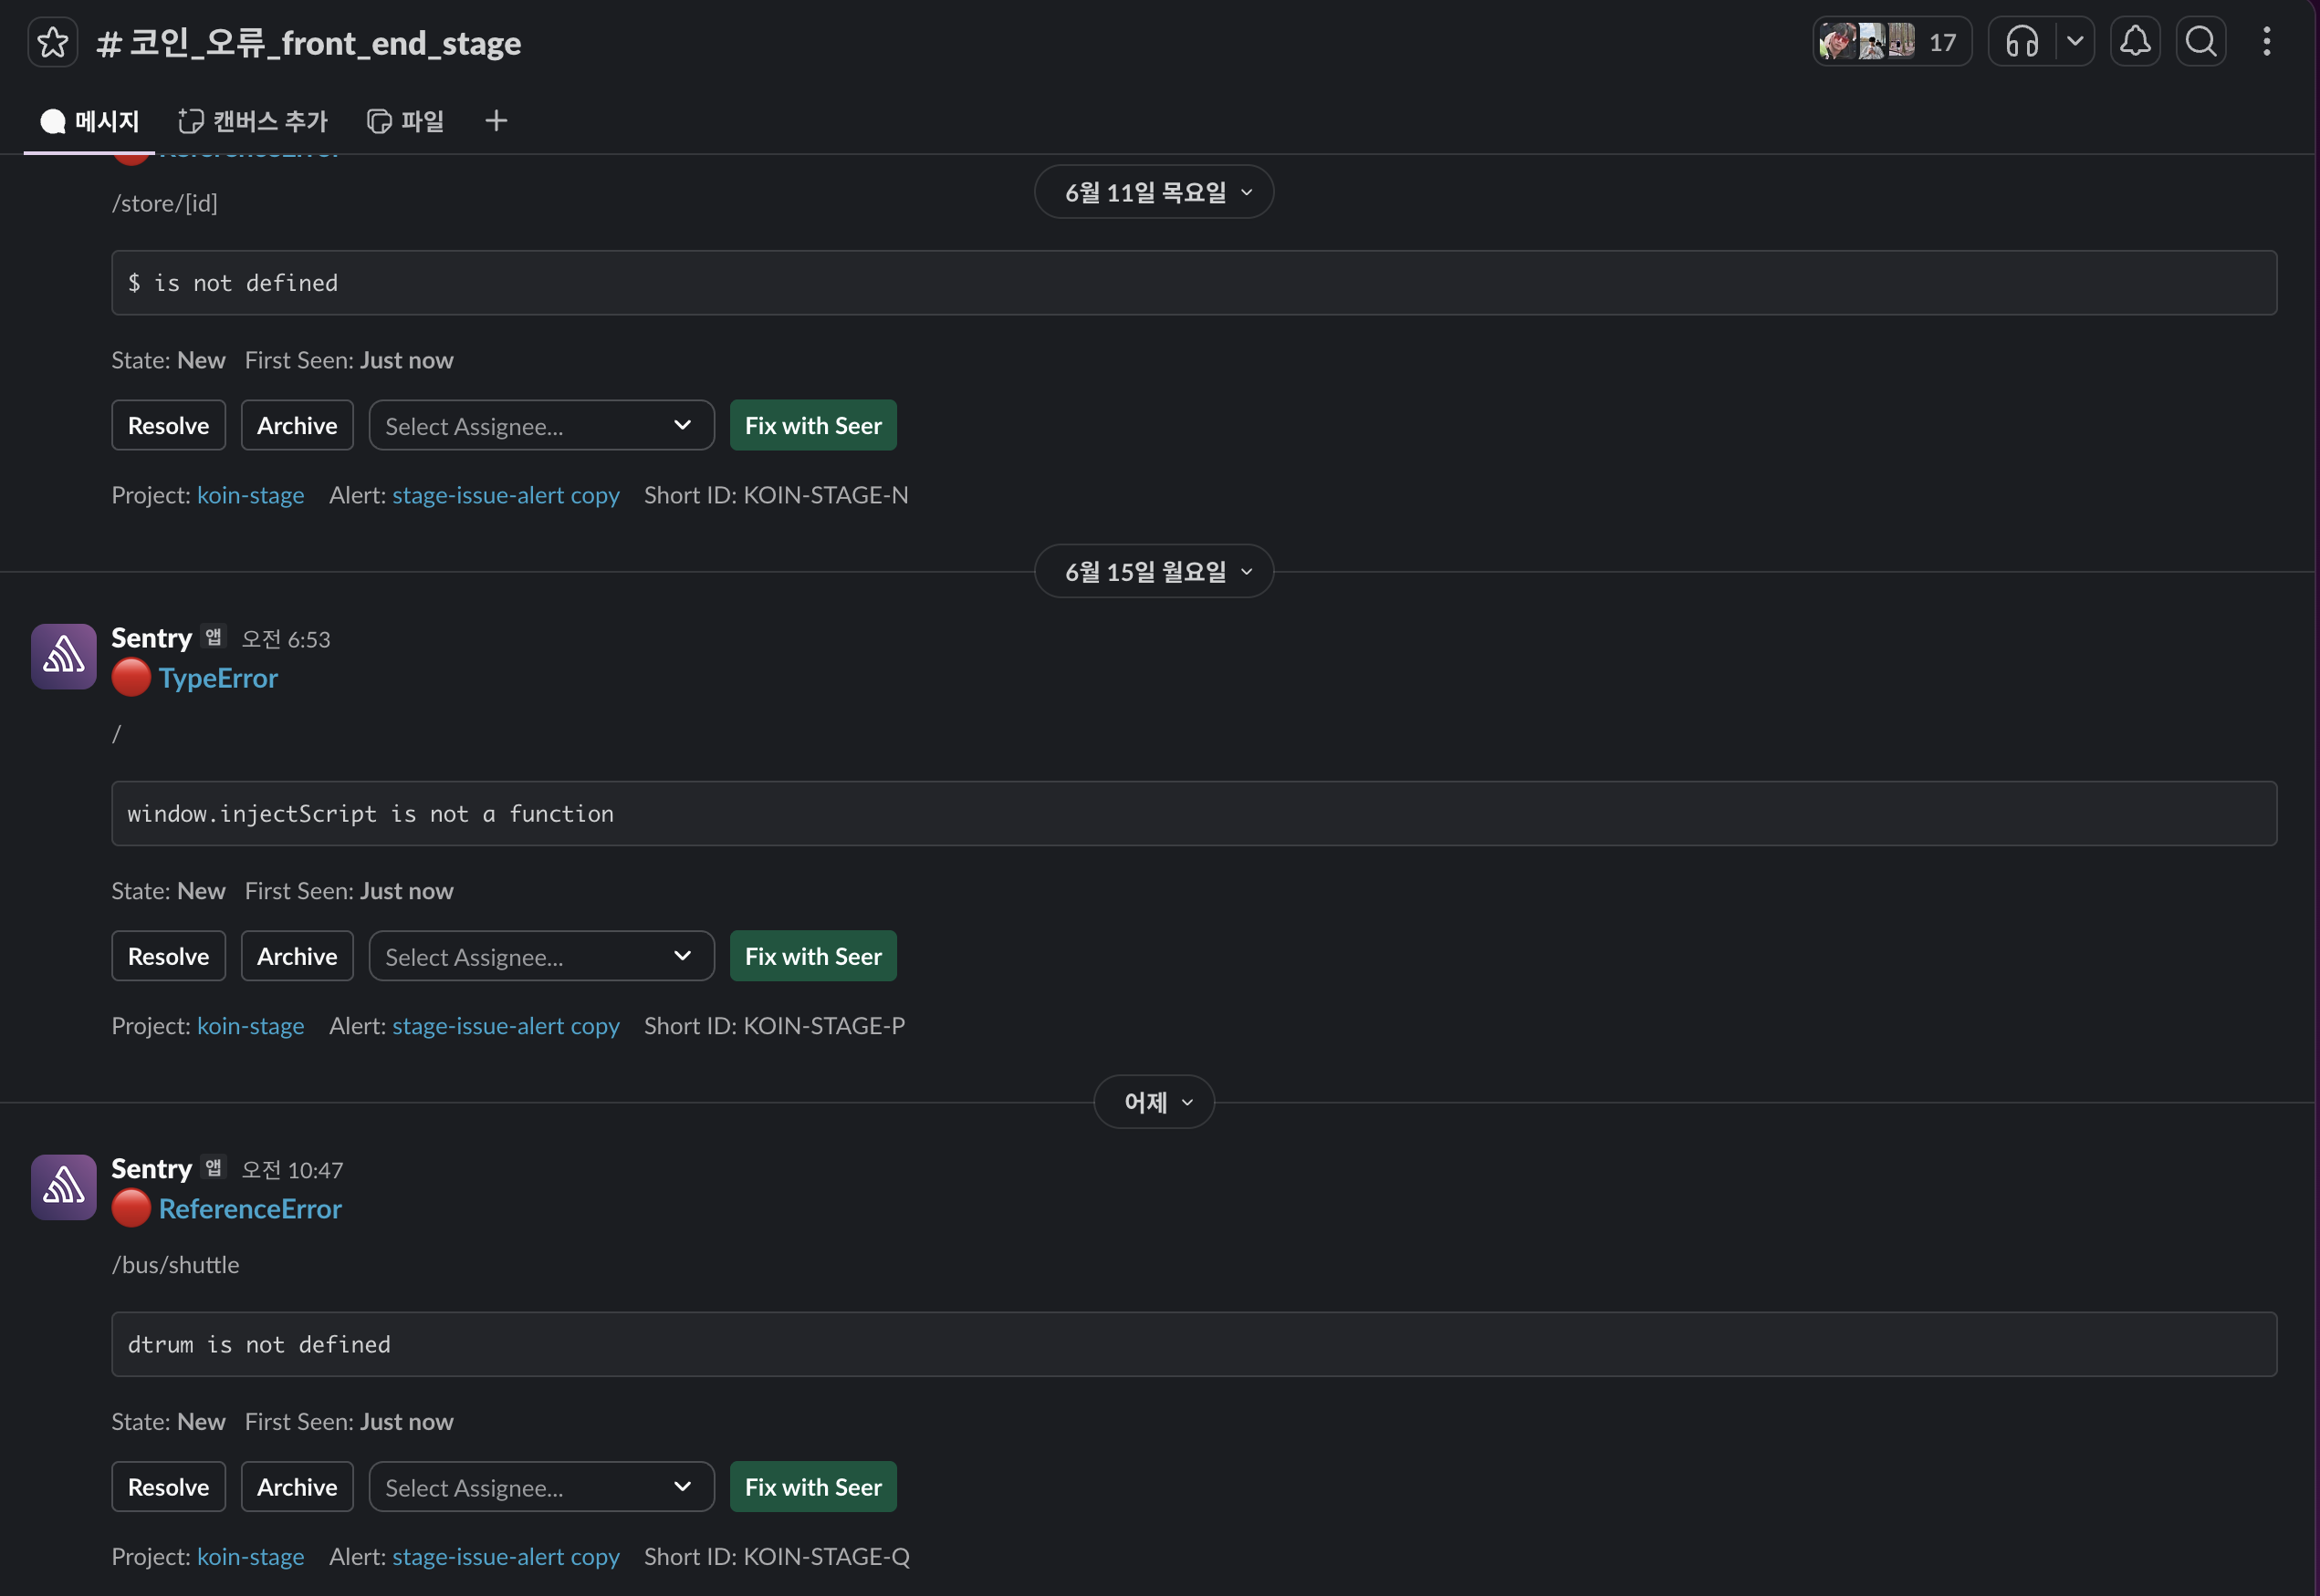
Task: Open koin-stage project link in KOIN-STAGE-N
Action: (x=250, y=495)
